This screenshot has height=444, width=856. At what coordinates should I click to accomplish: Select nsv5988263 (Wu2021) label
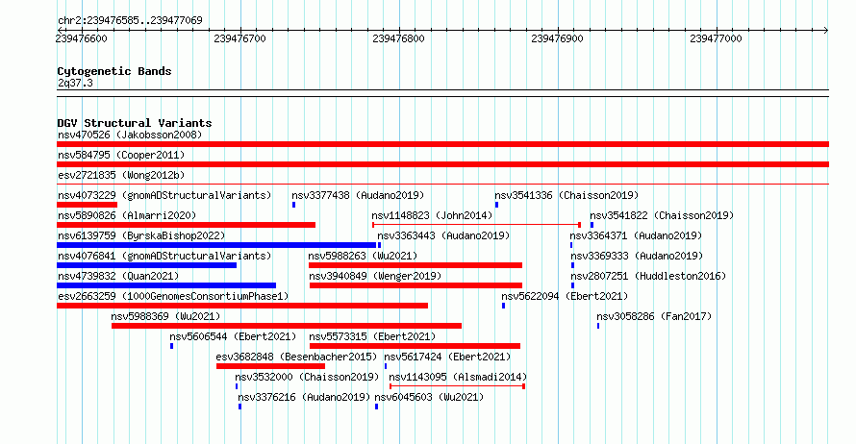(x=363, y=256)
